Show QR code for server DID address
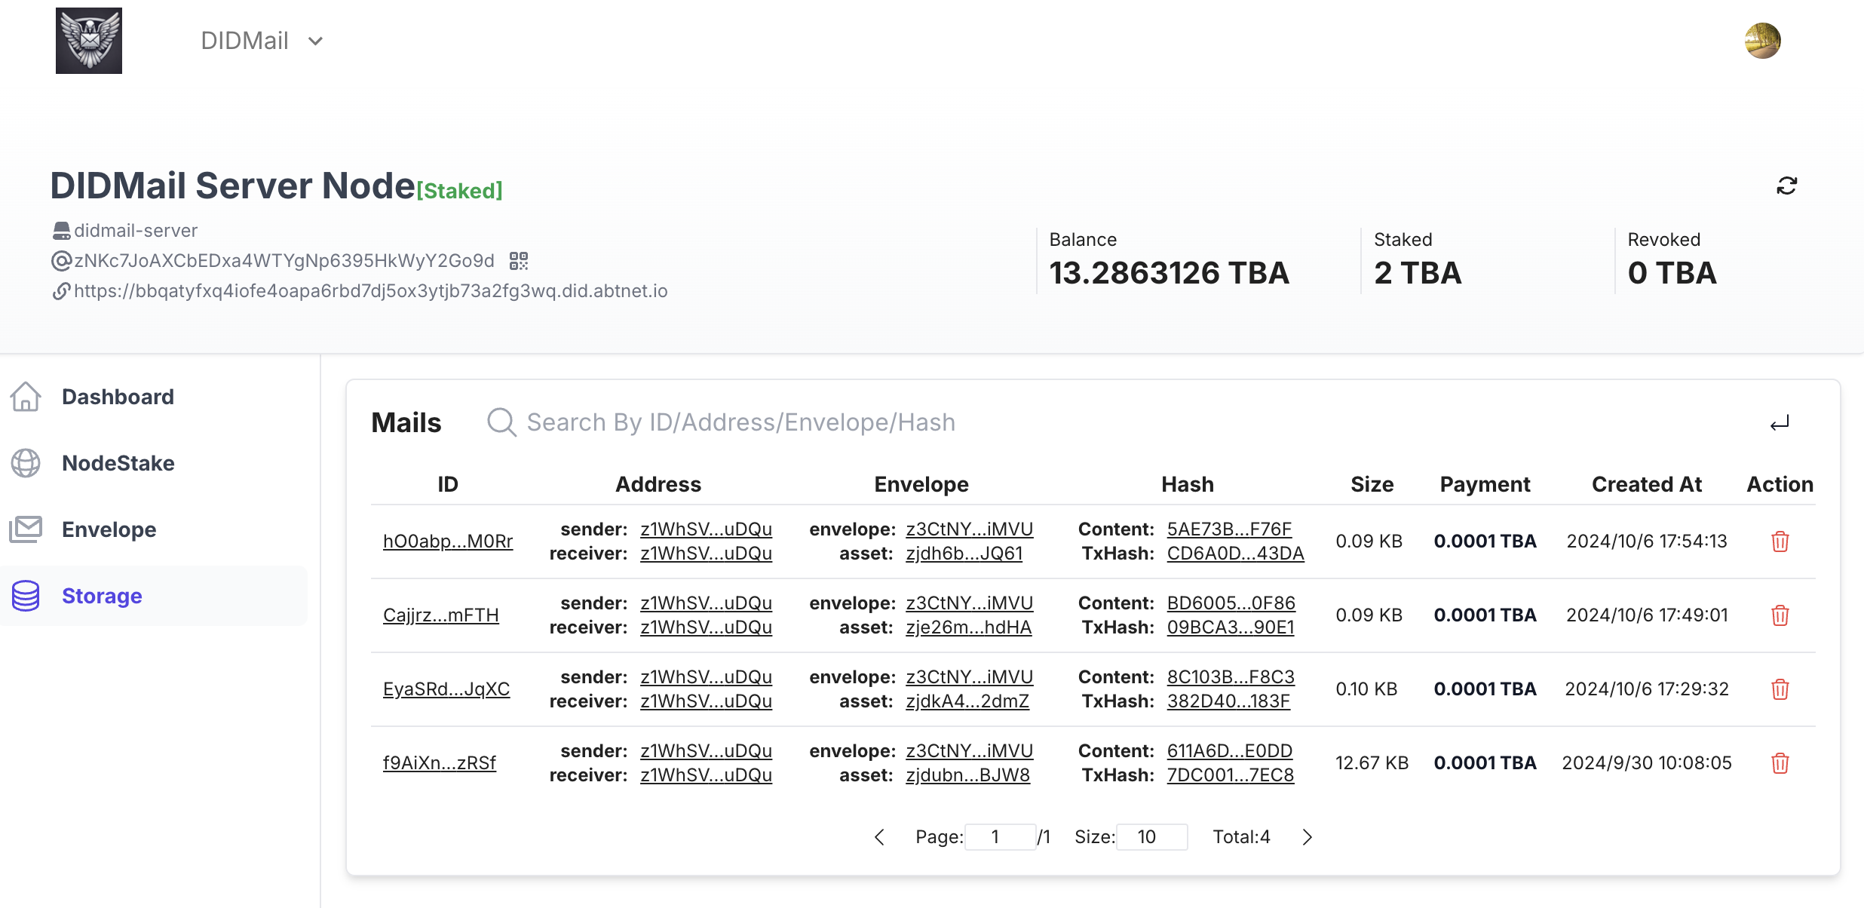 point(519,261)
